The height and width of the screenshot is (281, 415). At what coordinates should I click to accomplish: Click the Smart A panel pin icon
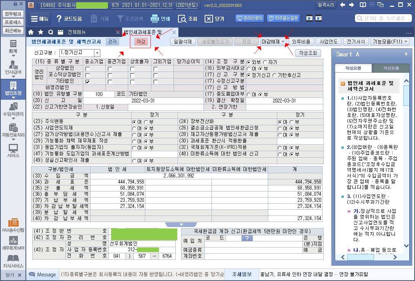click(x=406, y=54)
